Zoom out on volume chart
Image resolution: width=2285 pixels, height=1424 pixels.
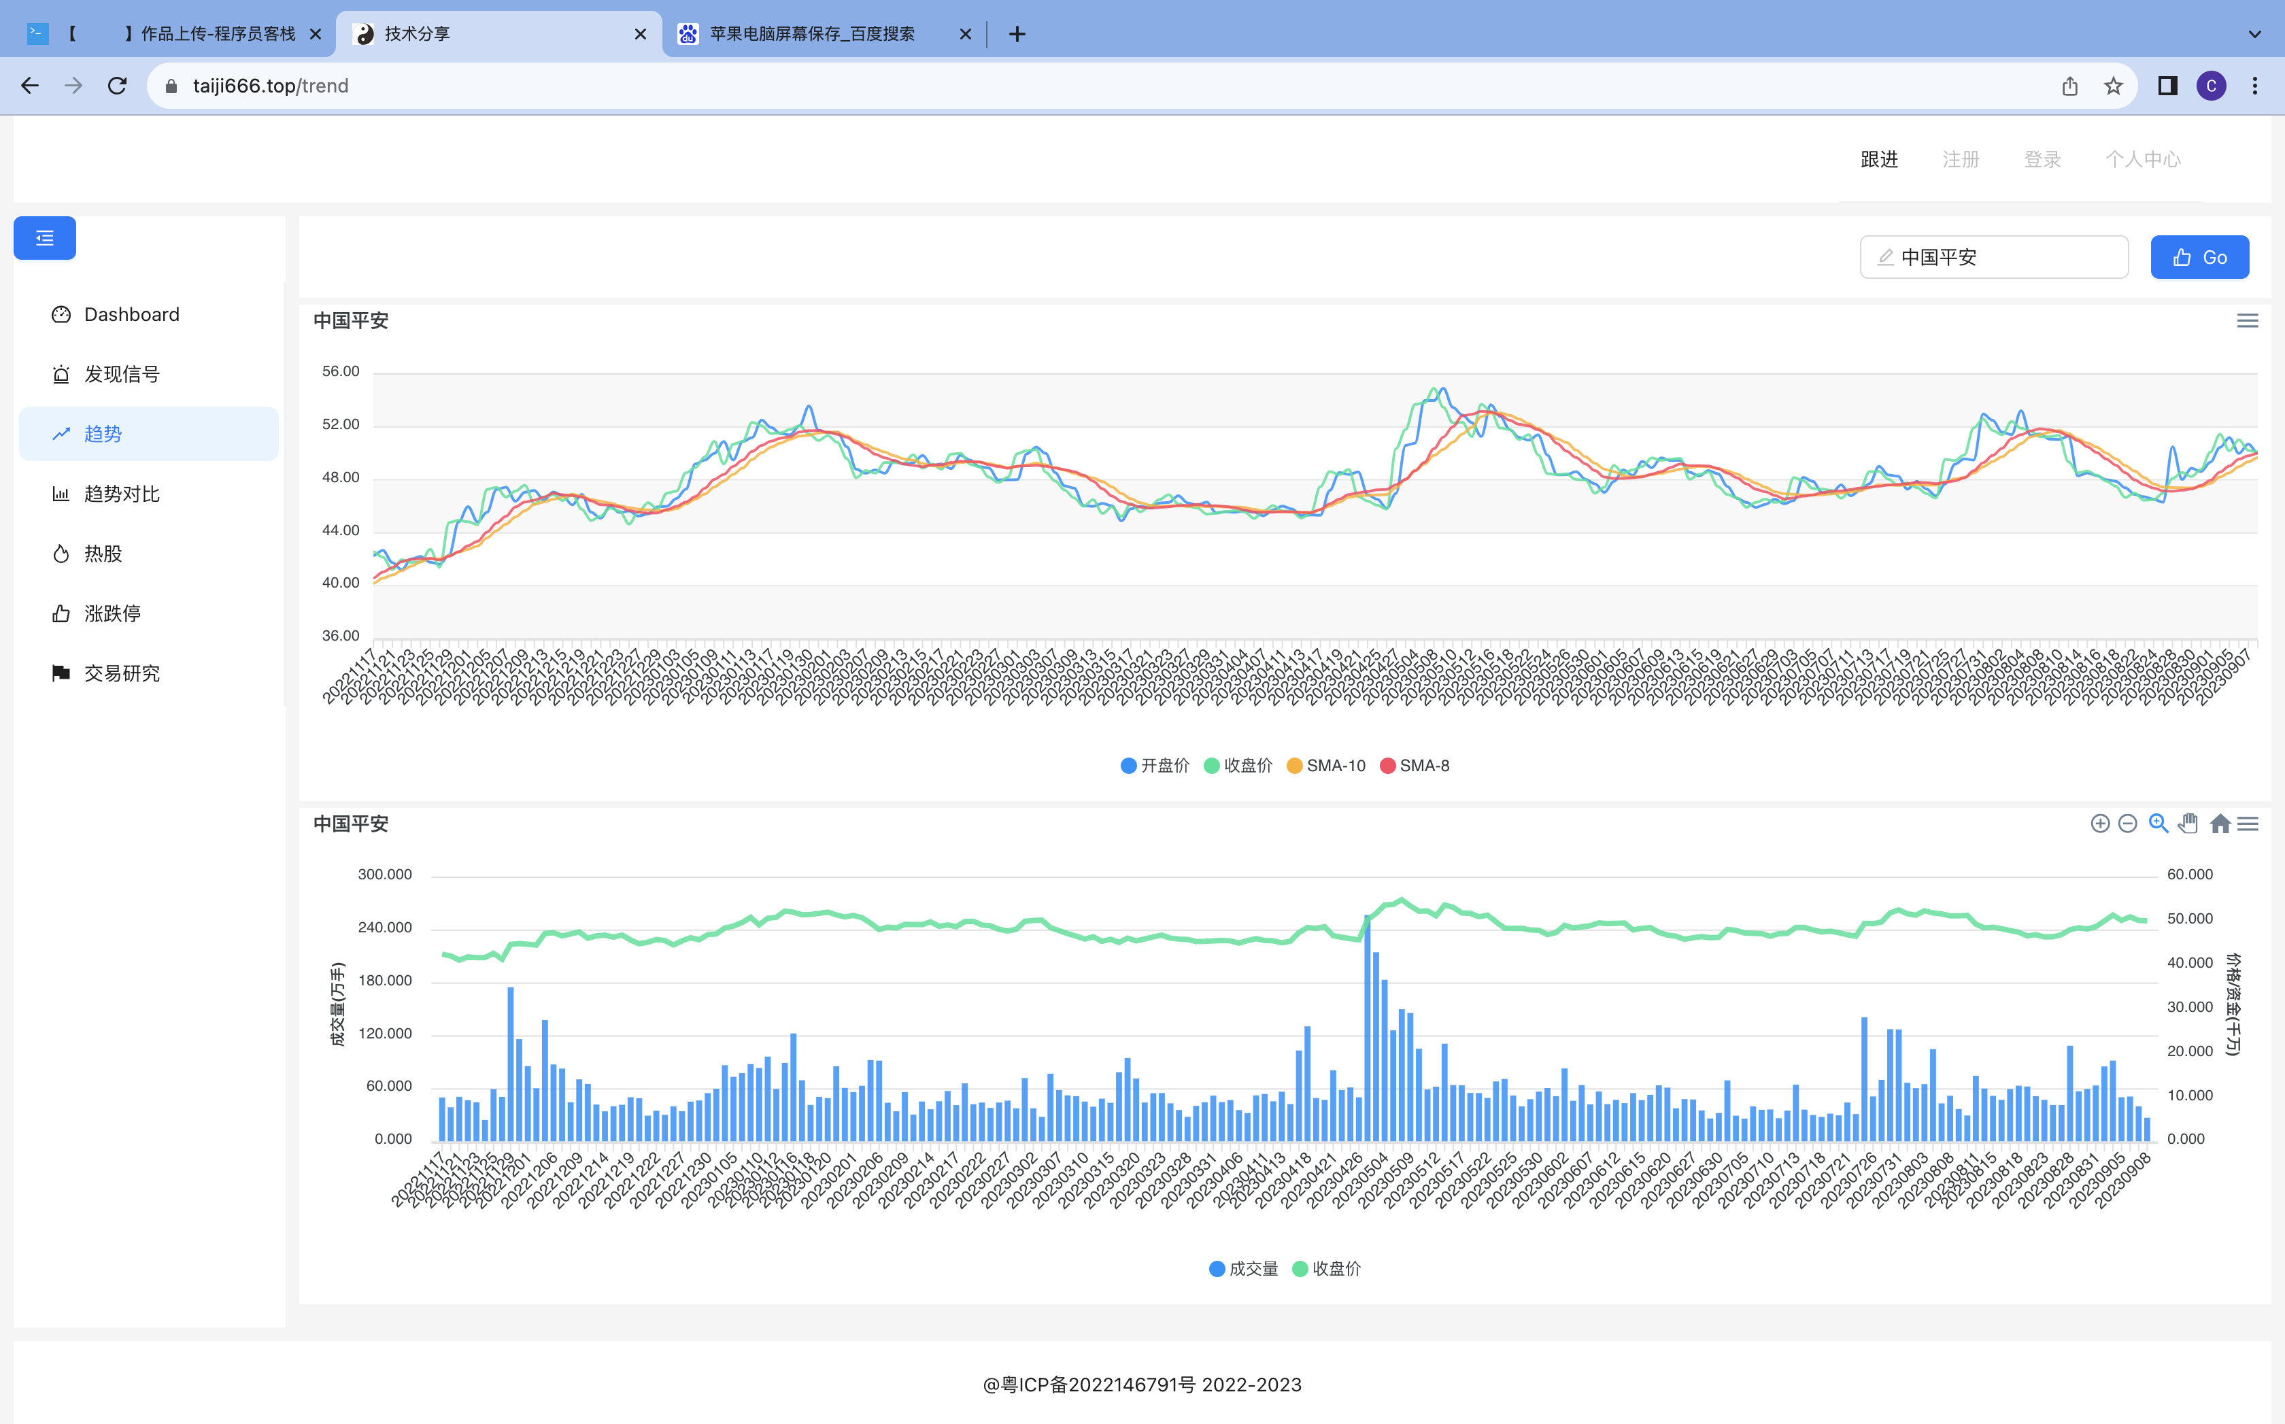[x=2127, y=824]
